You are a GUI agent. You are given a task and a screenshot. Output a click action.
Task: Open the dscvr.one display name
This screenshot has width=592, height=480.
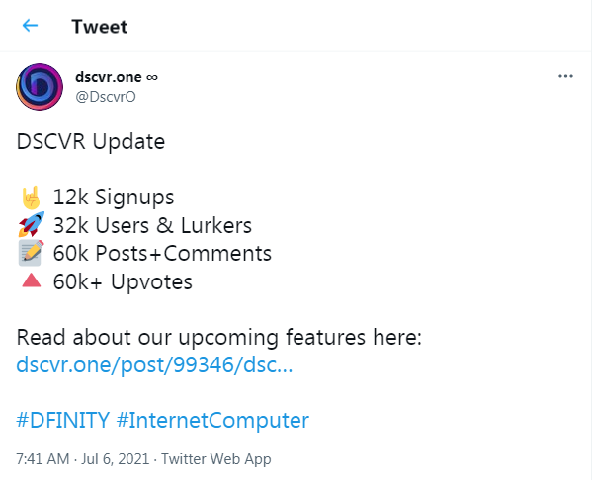click(x=109, y=77)
